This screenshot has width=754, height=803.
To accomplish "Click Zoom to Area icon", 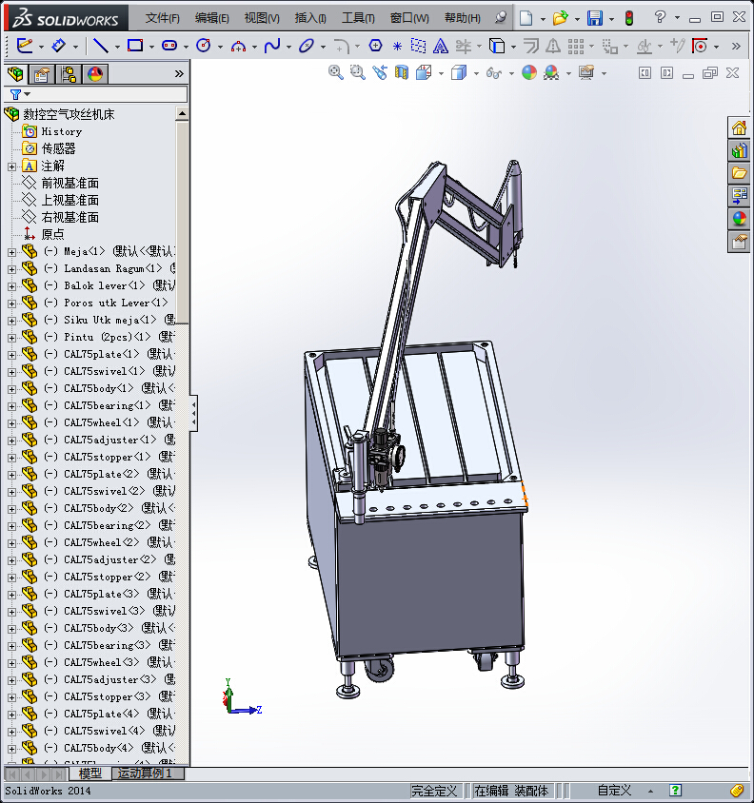I will [357, 72].
